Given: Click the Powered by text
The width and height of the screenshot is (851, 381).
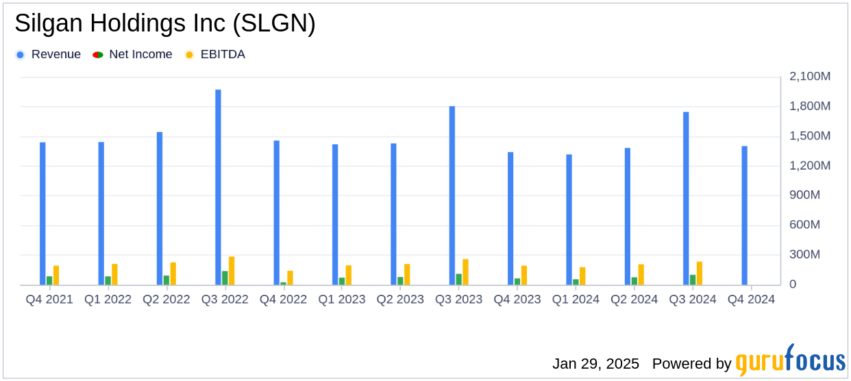Looking at the screenshot, I should [x=691, y=364].
